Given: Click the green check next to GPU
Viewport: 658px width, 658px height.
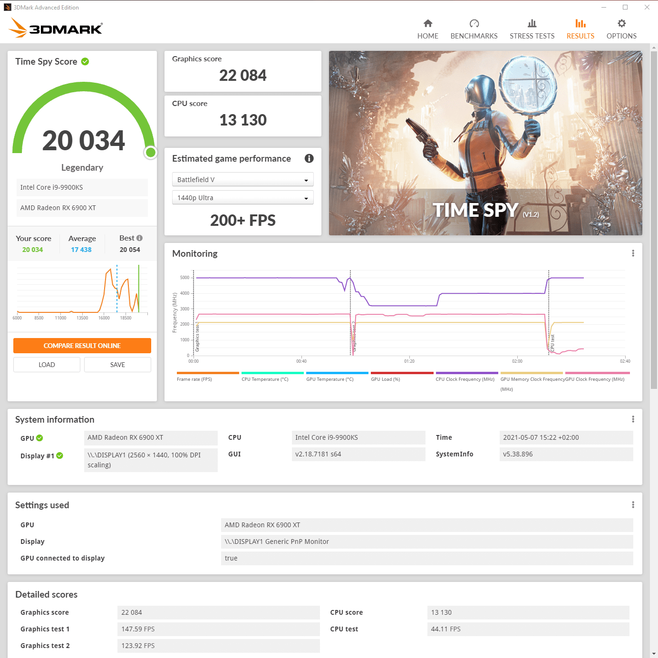Looking at the screenshot, I should pyautogui.click(x=39, y=438).
